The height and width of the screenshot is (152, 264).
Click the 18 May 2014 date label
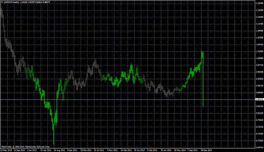click(180, 150)
